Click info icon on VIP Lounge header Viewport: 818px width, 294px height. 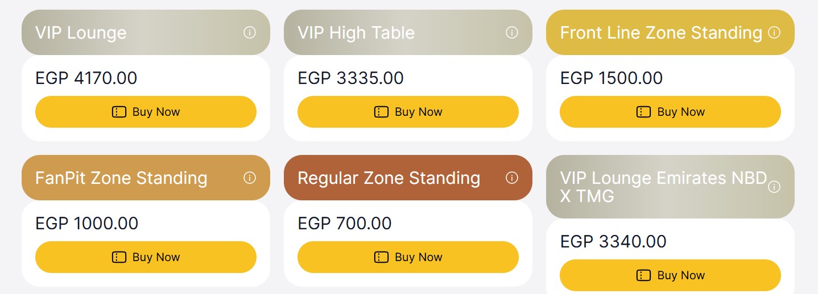(249, 32)
